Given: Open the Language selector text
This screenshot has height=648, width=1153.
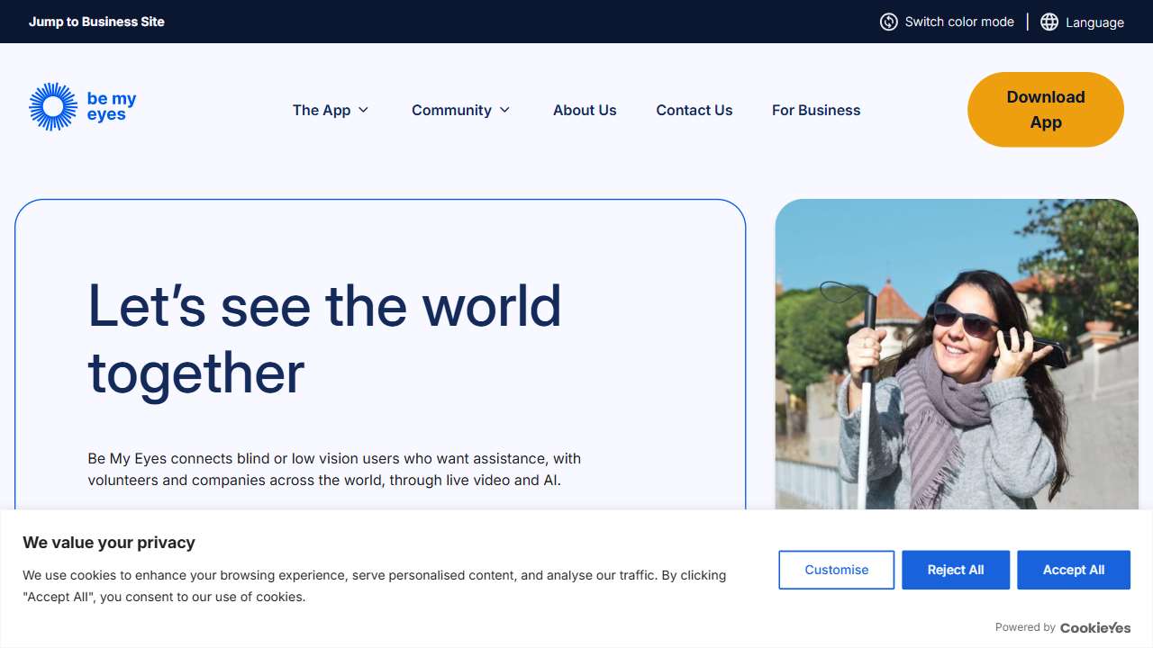Looking at the screenshot, I should 1094,22.
